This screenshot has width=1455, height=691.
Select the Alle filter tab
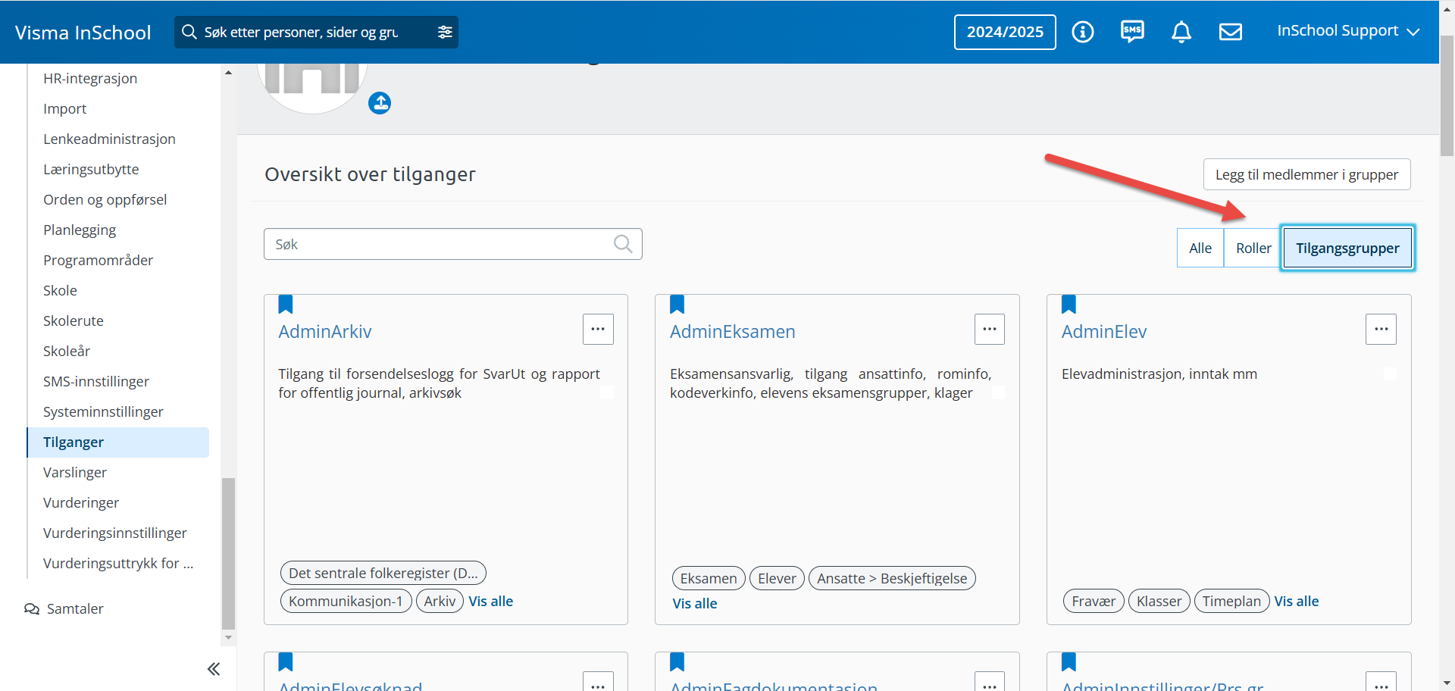[1200, 249]
